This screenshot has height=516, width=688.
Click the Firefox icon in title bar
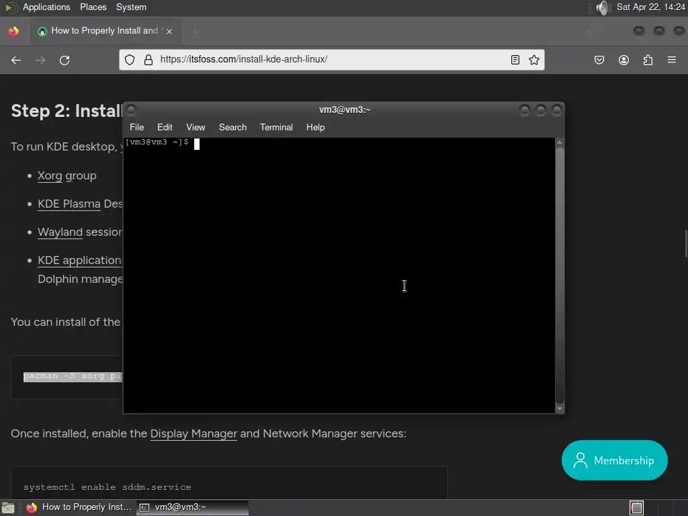click(13, 31)
